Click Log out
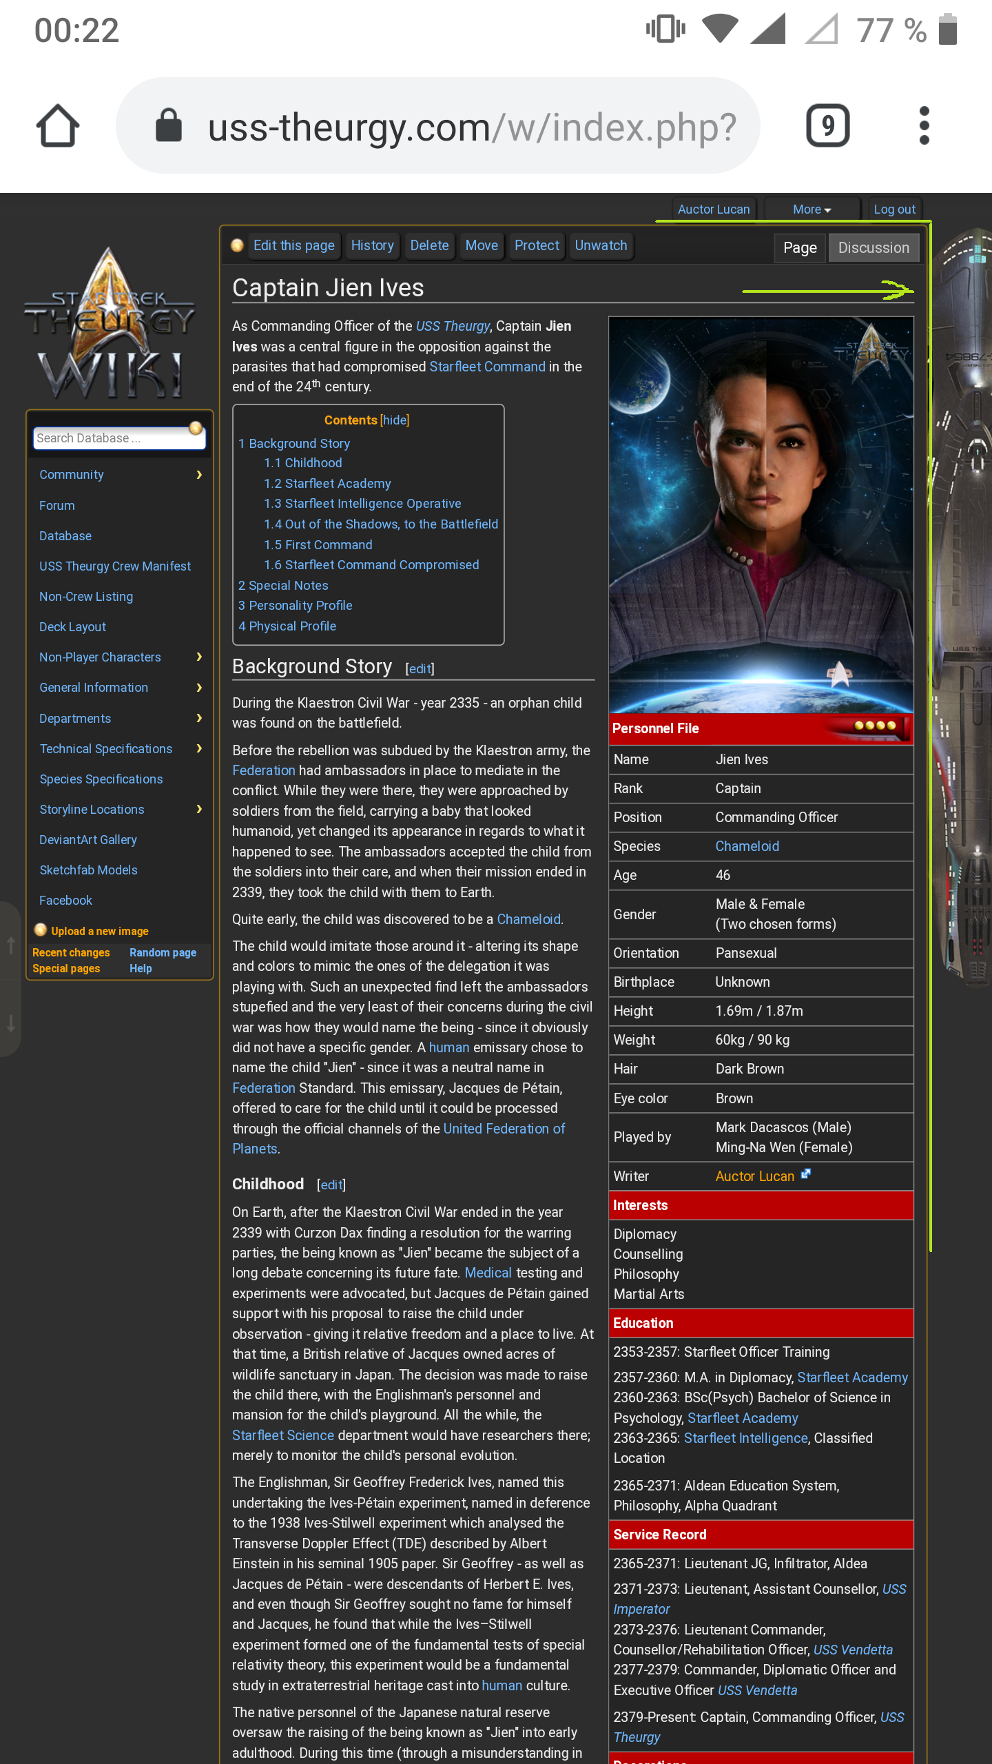Viewport: 992px width, 1764px height. point(894,209)
